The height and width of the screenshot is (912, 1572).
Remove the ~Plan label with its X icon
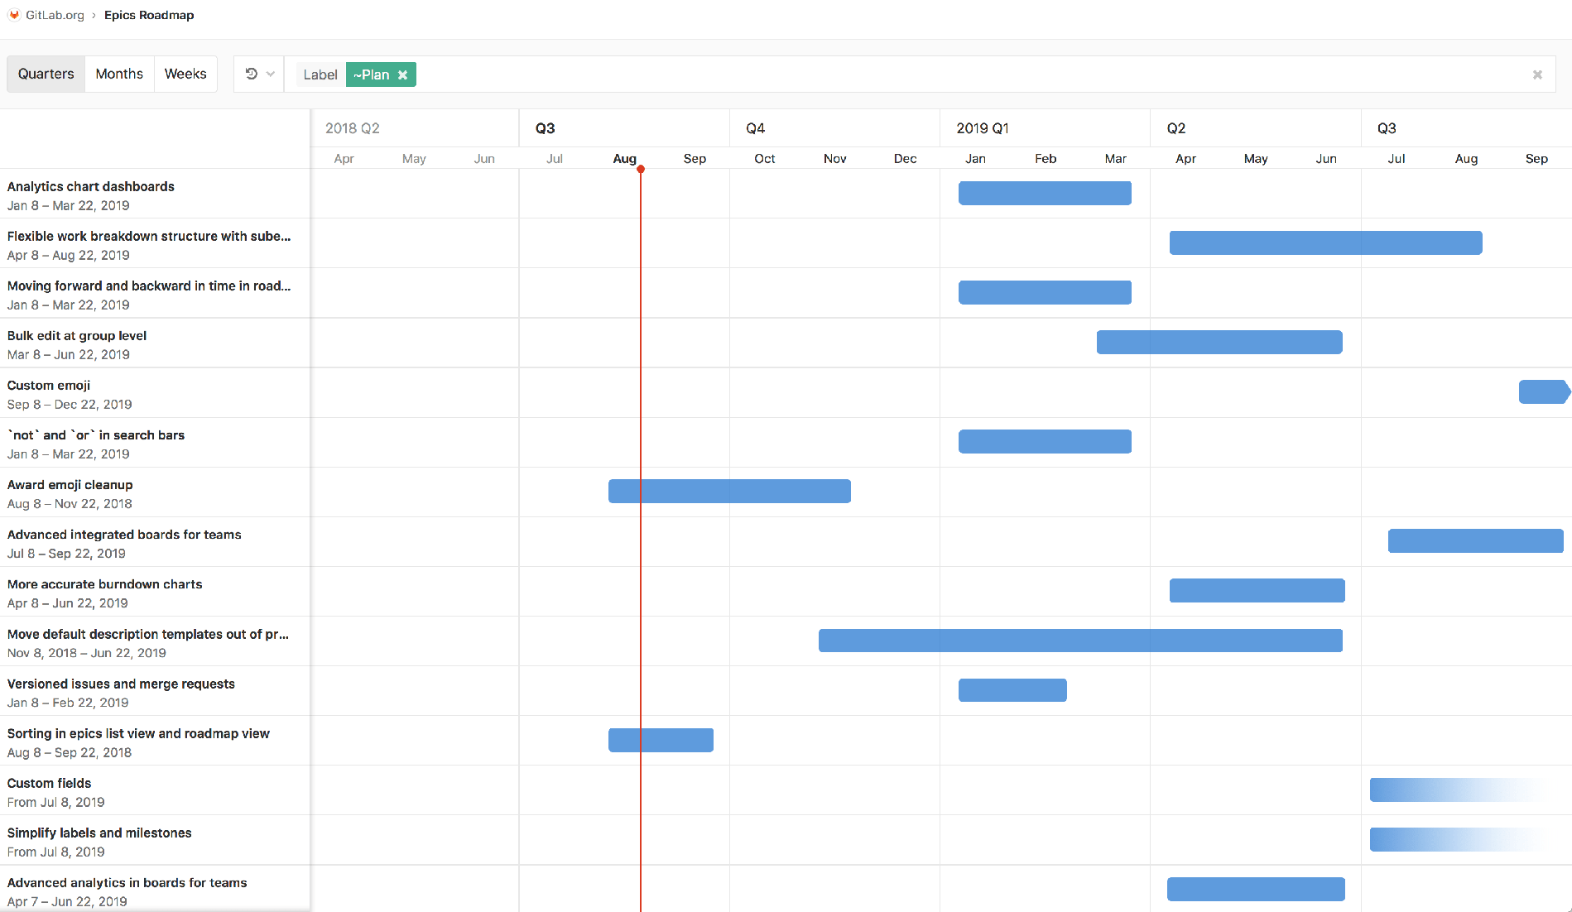click(403, 74)
